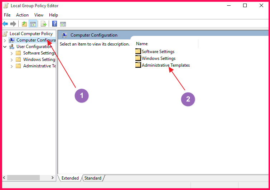Switch to the Standard tab

click(93, 178)
